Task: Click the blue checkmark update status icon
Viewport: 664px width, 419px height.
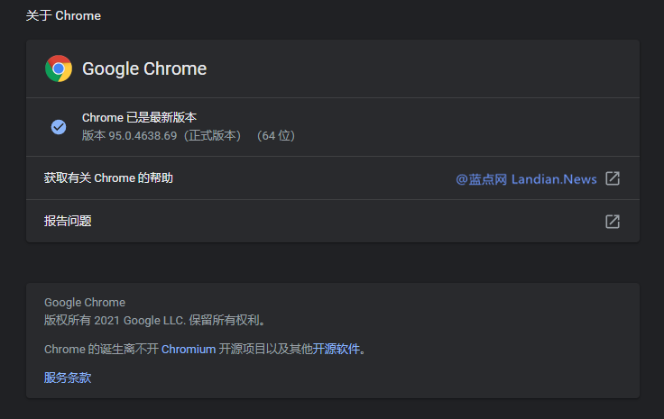Action: click(x=59, y=127)
